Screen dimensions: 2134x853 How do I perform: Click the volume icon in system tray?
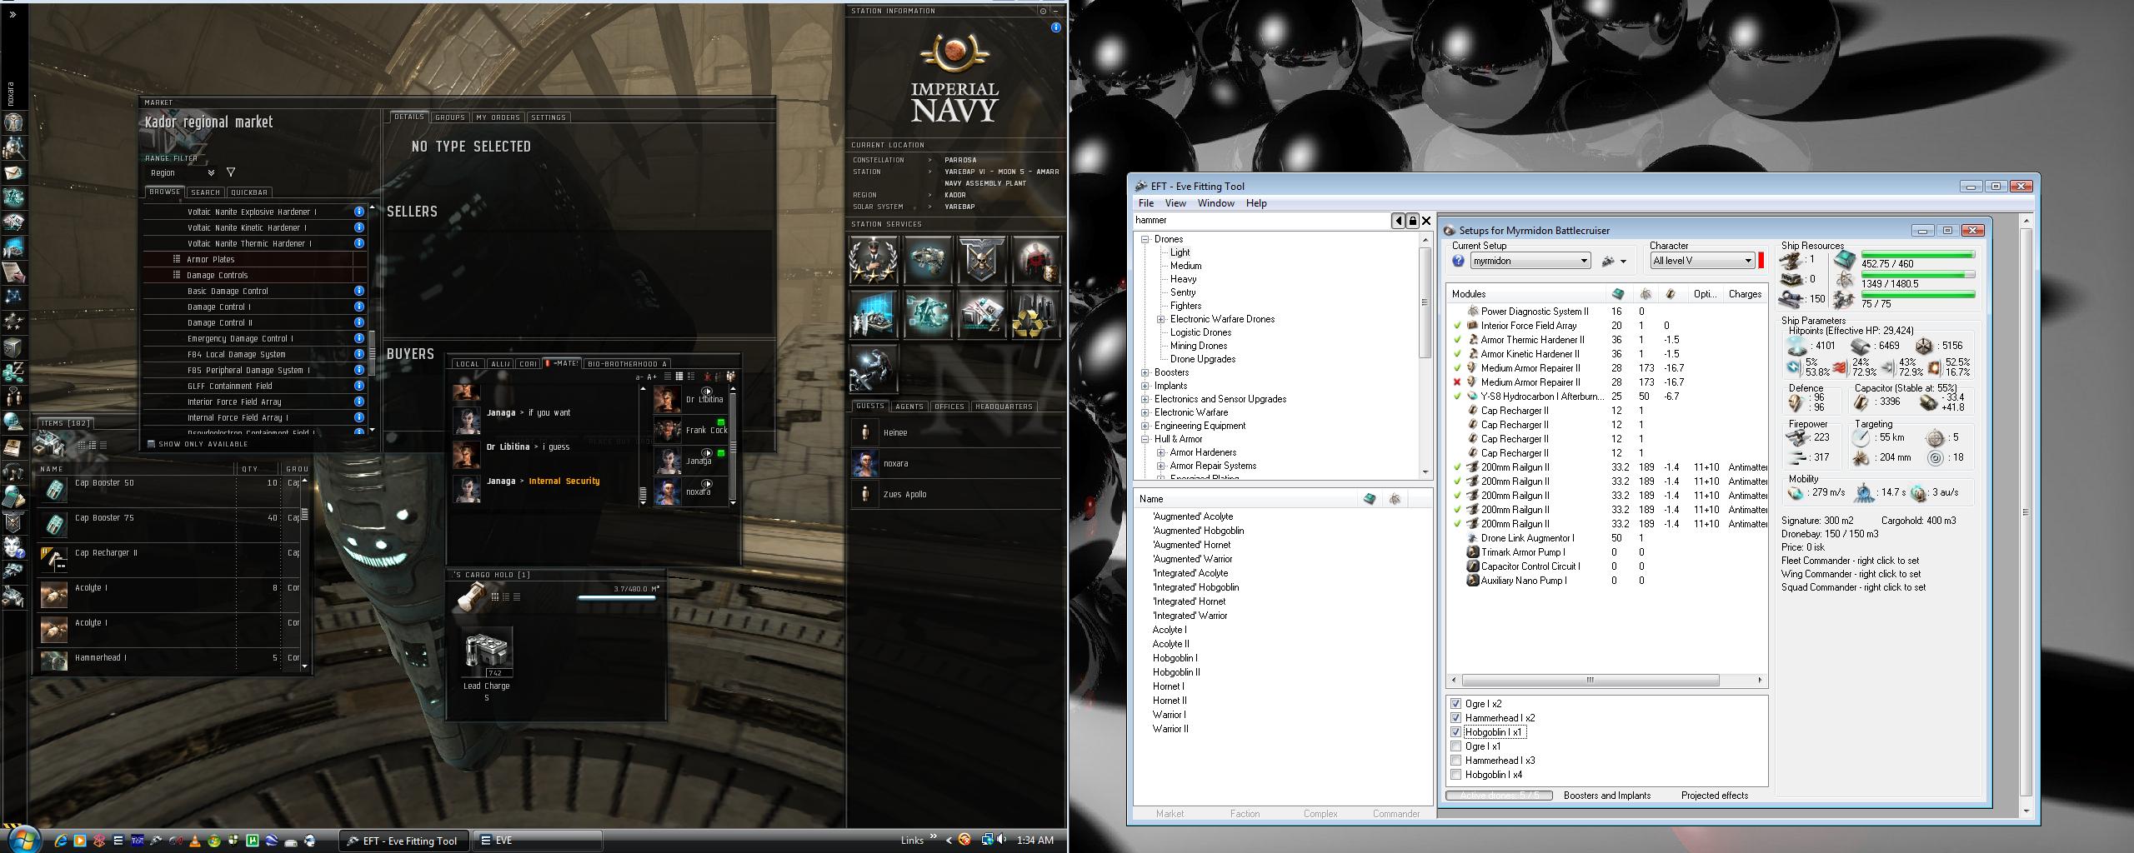click(1001, 840)
